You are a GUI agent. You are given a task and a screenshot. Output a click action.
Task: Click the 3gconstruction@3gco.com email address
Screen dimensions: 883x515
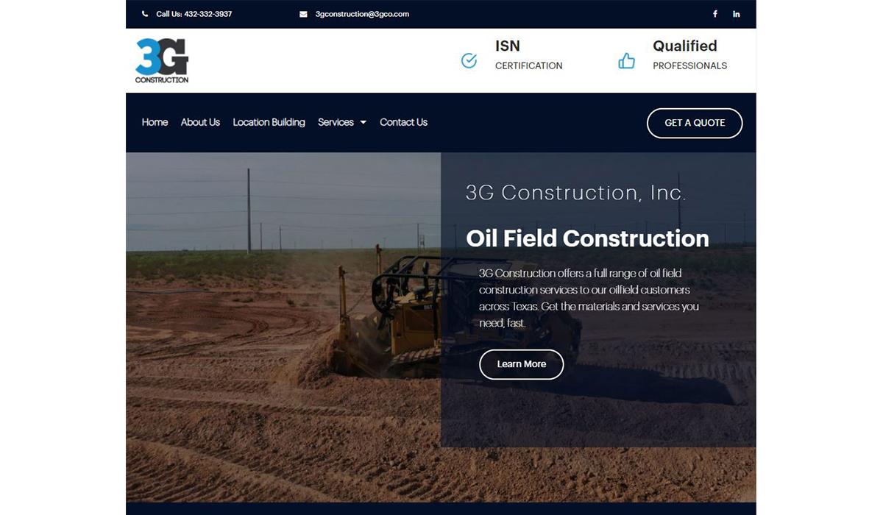pyautogui.click(x=361, y=14)
